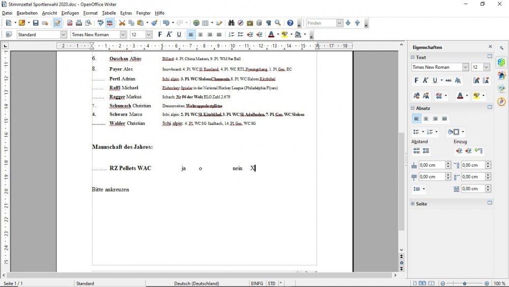The height and width of the screenshot is (287, 509).
Task: Click into the Finden search field
Action: click(321, 23)
